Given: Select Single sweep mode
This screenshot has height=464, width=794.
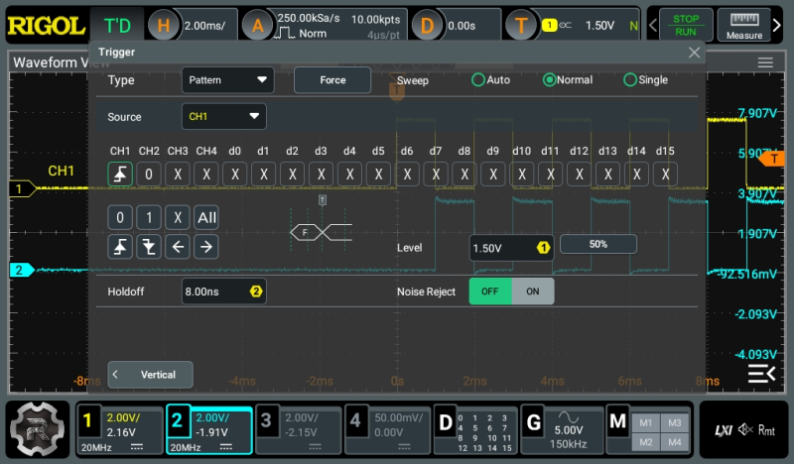Looking at the screenshot, I should 630,80.
